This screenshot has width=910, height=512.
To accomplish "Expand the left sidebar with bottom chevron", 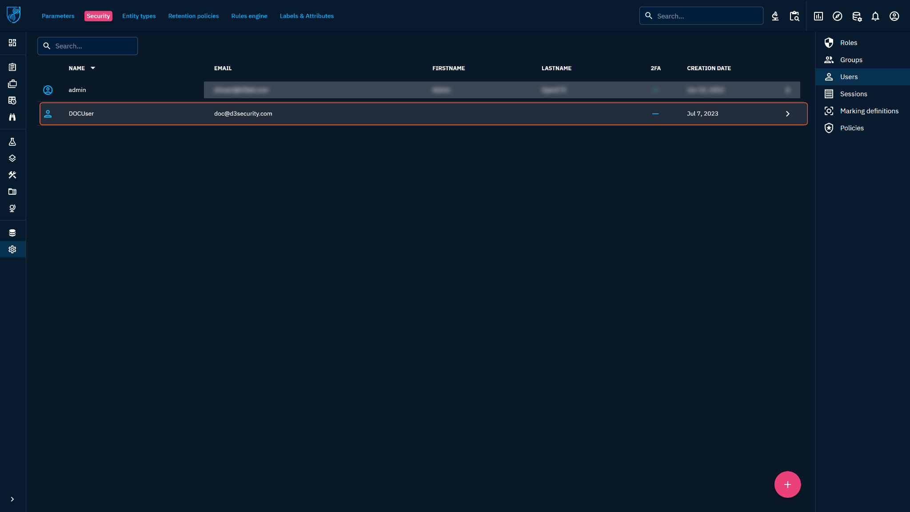I will pyautogui.click(x=12, y=499).
